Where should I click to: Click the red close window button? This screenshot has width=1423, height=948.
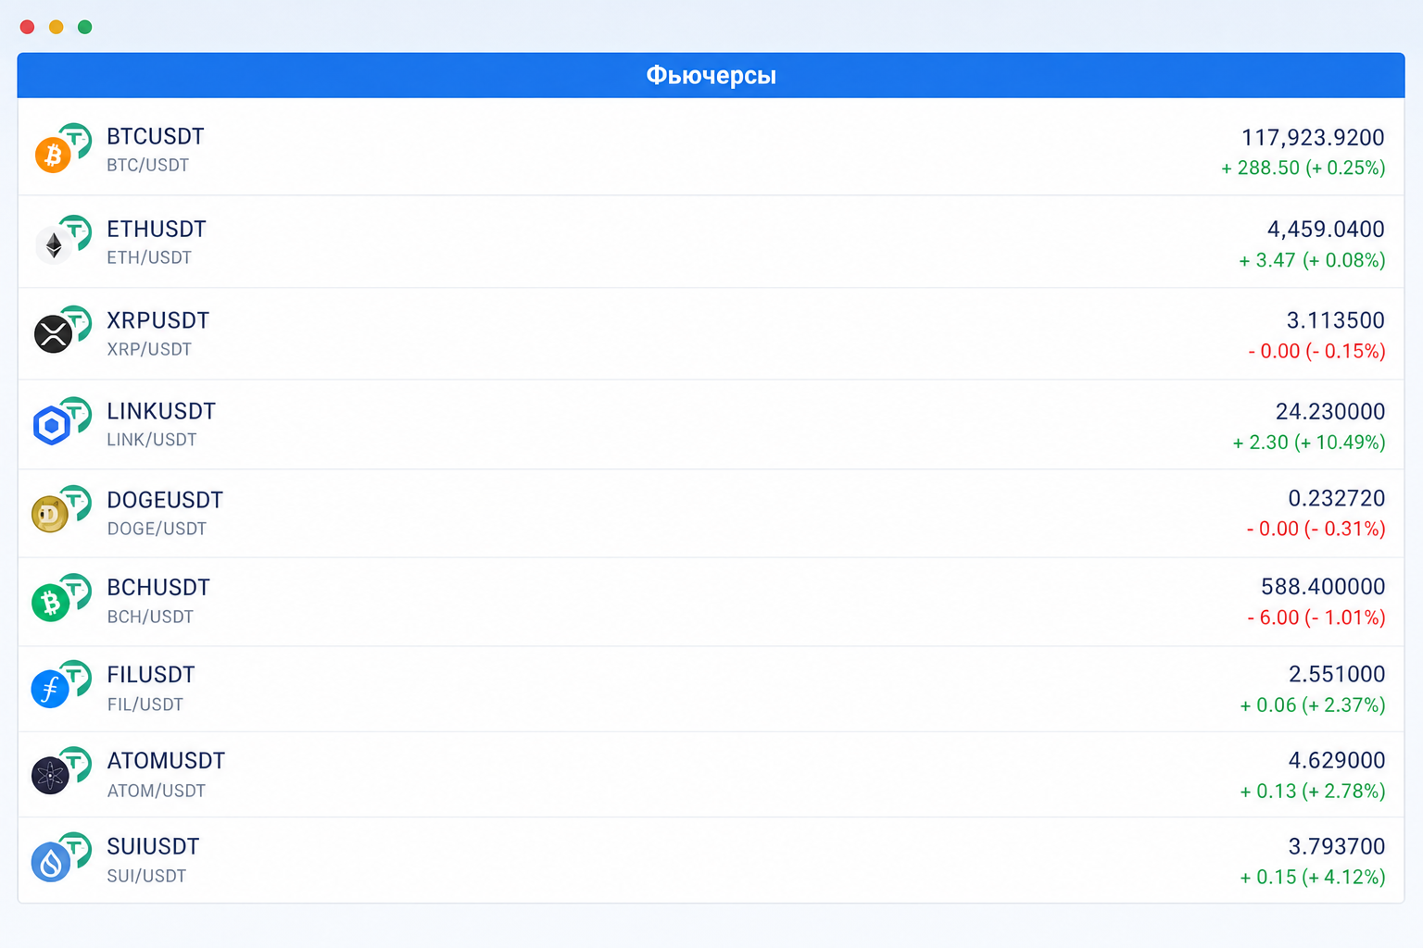(28, 27)
